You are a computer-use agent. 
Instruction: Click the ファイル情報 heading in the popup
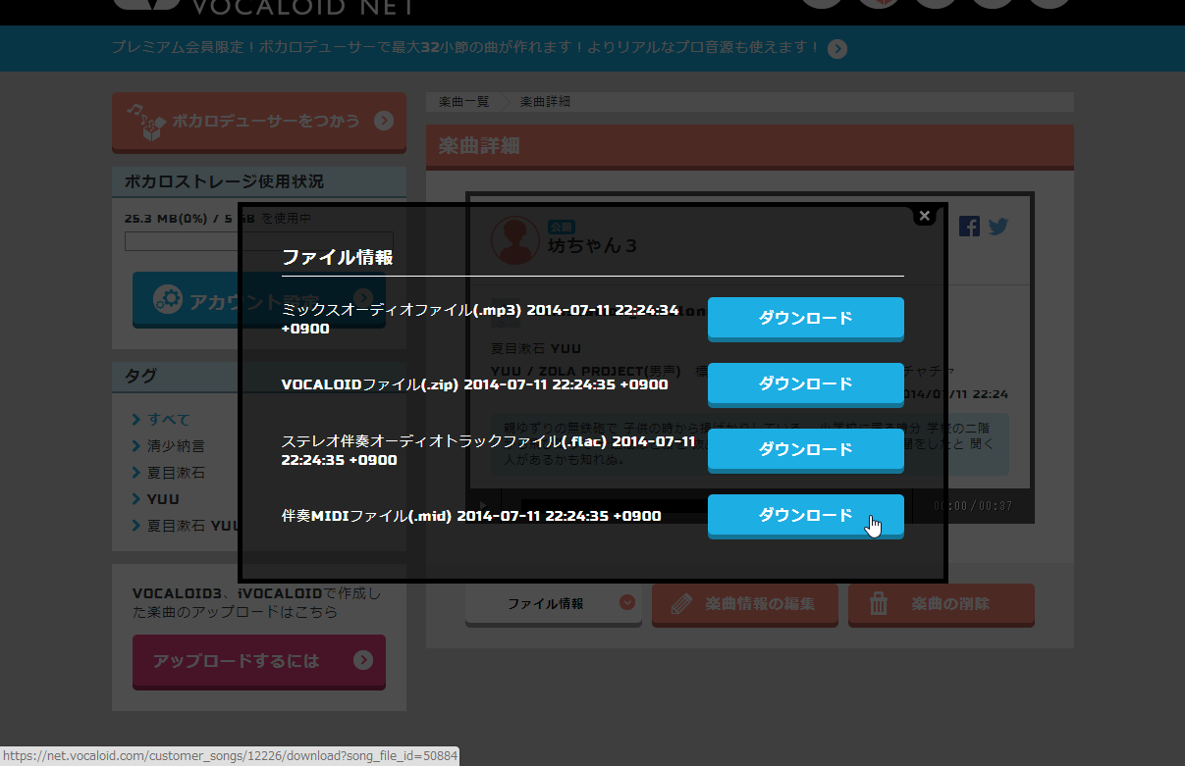[338, 257]
